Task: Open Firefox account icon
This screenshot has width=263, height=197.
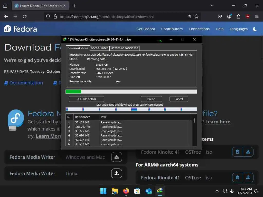Action: 229,16
